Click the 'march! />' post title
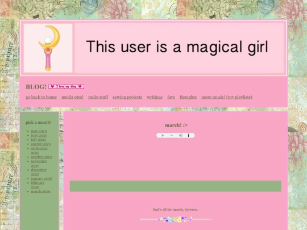307x230 pixels. (176, 125)
